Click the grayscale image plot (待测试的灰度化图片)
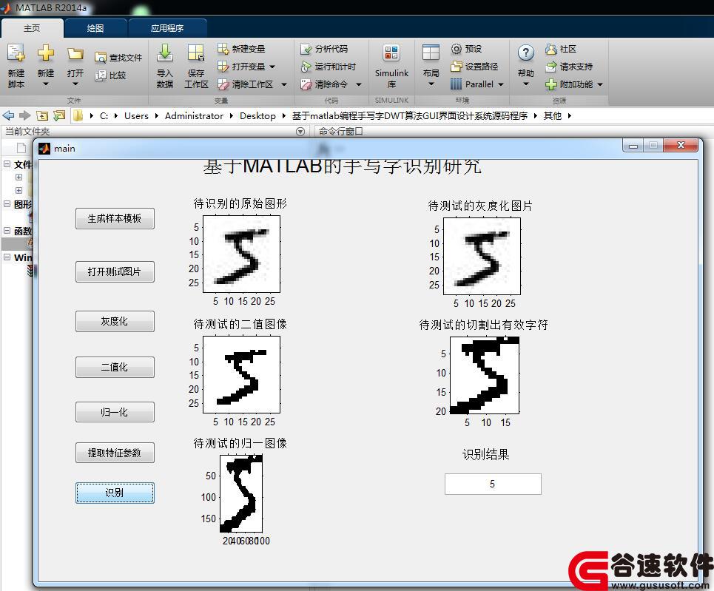Viewport: 714px width, 591px height. [482, 257]
